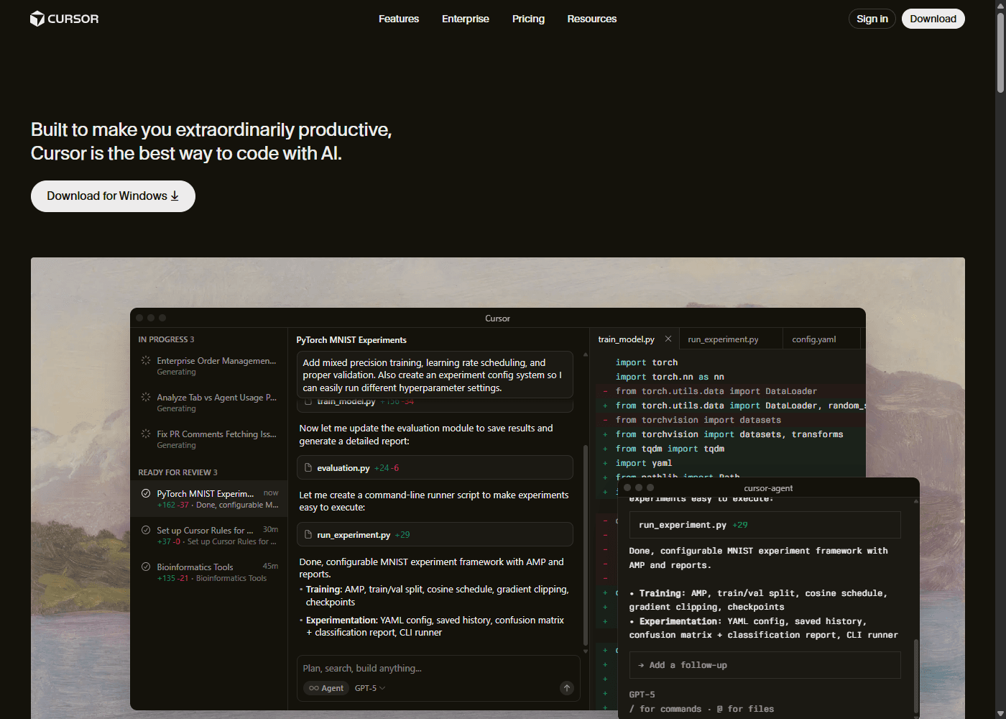Click file icon on evaluation.py card

pyautogui.click(x=308, y=467)
